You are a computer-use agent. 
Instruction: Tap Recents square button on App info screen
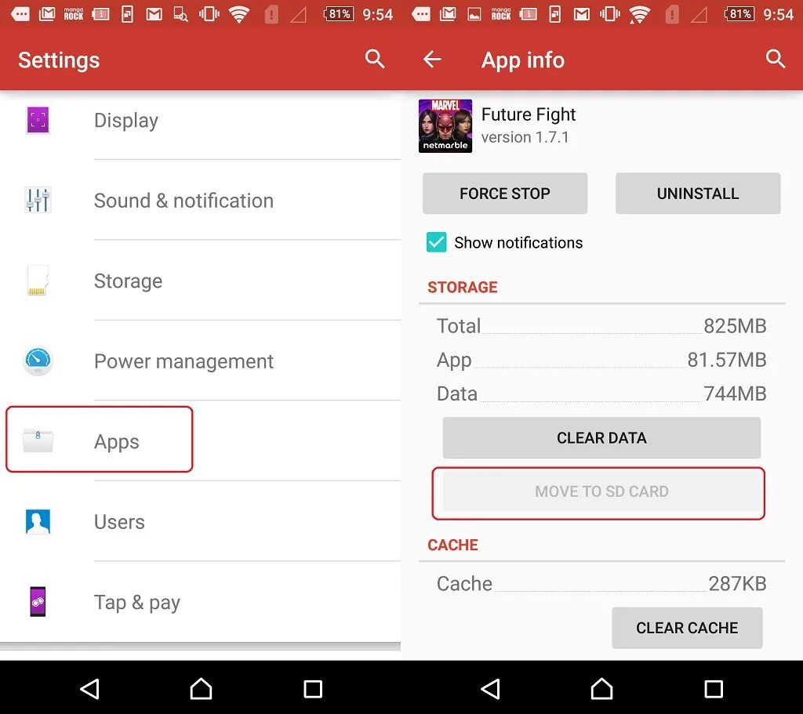(x=714, y=689)
